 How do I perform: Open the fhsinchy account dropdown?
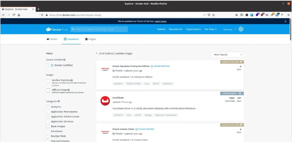coord(230,29)
